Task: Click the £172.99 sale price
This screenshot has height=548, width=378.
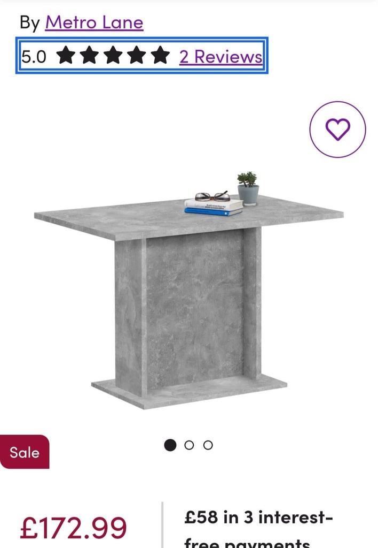Action: 73,528
